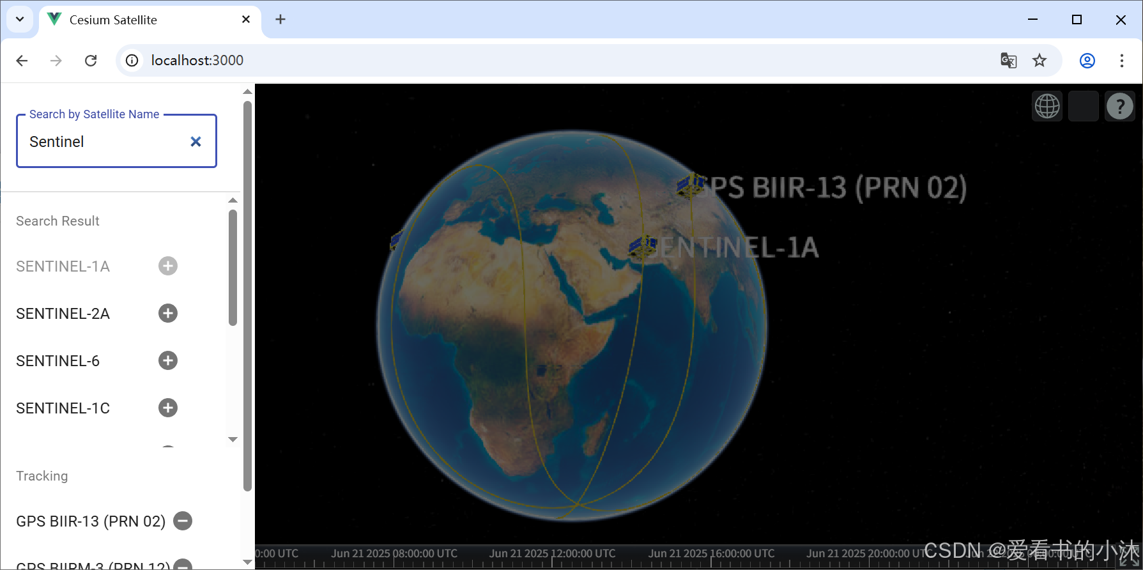Image resolution: width=1143 pixels, height=570 pixels.
Task: Bookmark this tab with star
Action: [1039, 60]
